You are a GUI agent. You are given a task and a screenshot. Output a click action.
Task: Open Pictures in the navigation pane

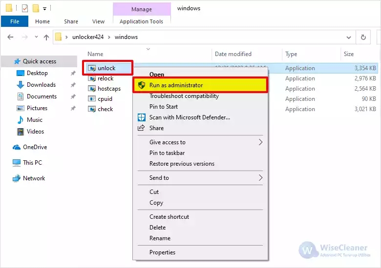click(37, 108)
